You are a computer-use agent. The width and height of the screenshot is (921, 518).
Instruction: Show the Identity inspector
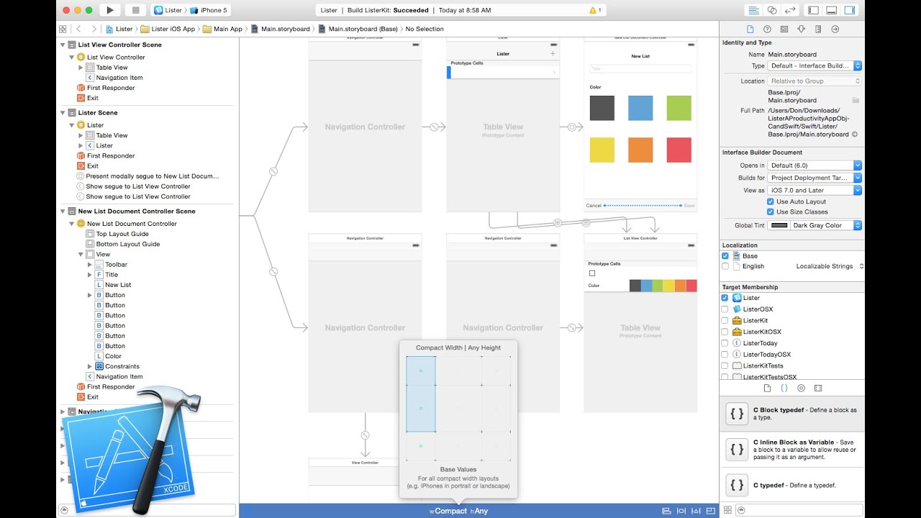tap(784, 29)
